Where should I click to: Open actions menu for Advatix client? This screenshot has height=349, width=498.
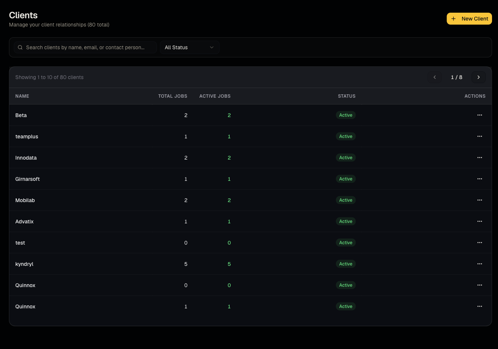[479, 221]
